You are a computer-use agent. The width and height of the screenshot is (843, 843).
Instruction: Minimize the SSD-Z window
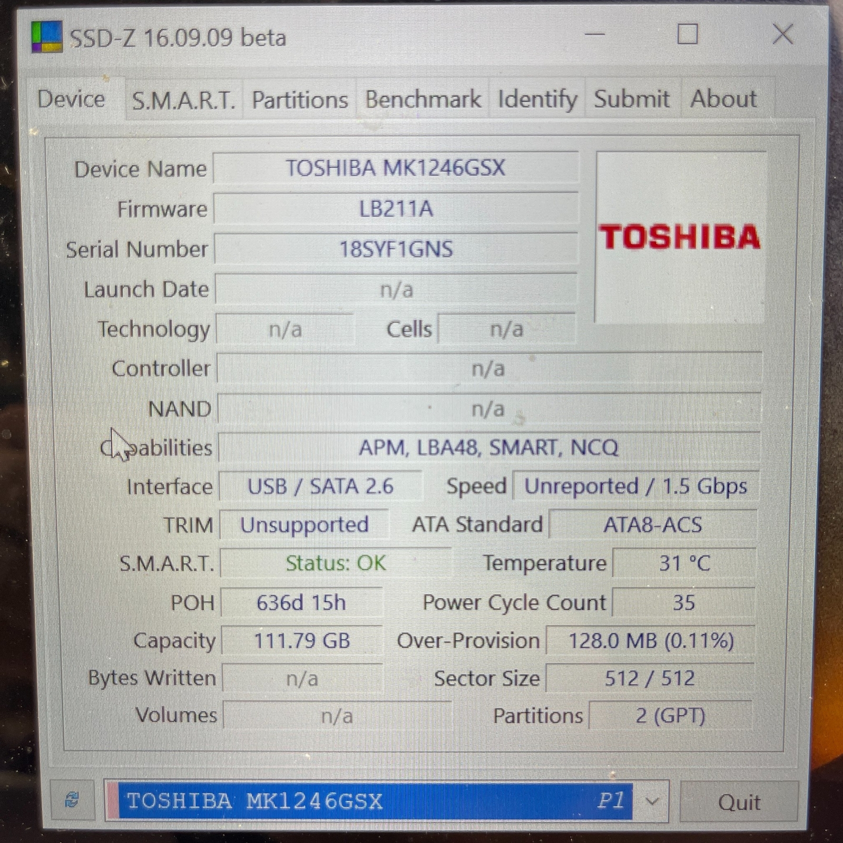pos(595,35)
